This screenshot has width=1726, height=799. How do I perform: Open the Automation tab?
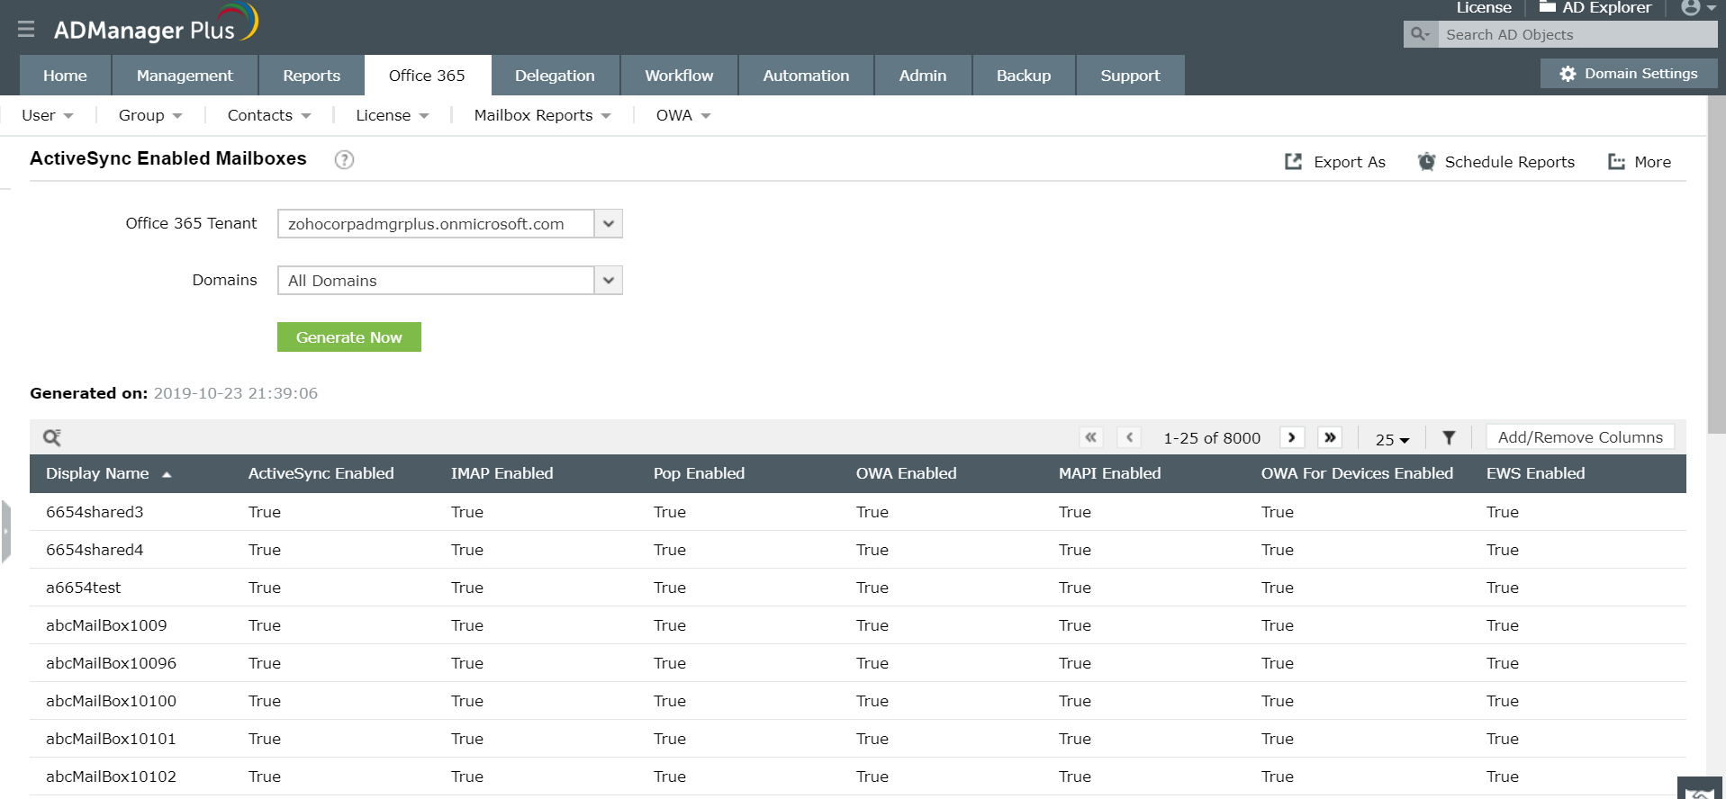(x=806, y=76)
